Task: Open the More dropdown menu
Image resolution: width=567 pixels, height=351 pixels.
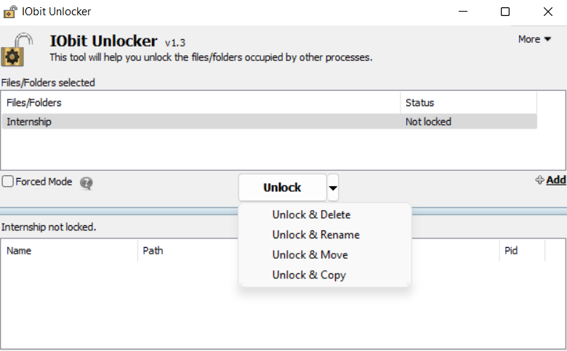Action: point(534,39)
